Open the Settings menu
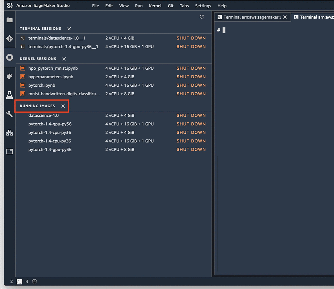This screenshot has width=334, height=289. click(203, 6)
